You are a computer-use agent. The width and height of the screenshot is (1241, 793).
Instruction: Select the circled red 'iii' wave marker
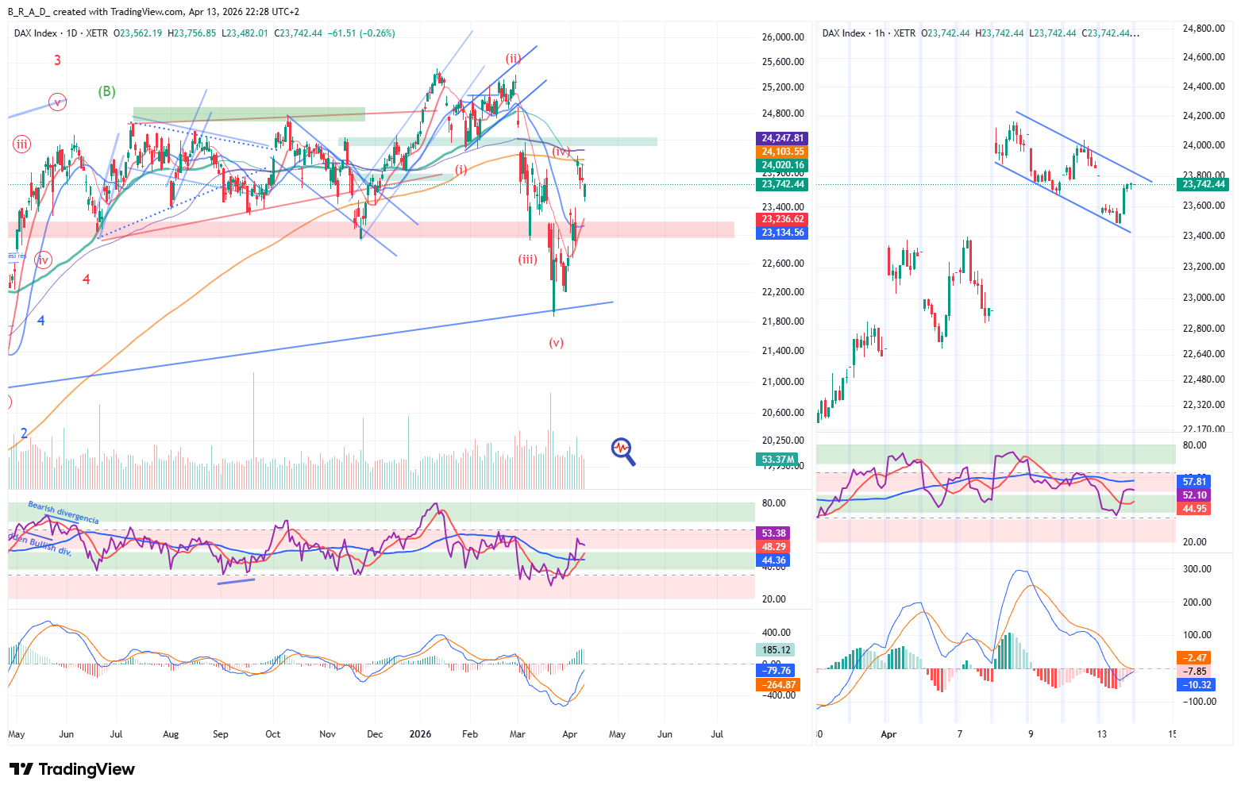[x=21, y=144]
